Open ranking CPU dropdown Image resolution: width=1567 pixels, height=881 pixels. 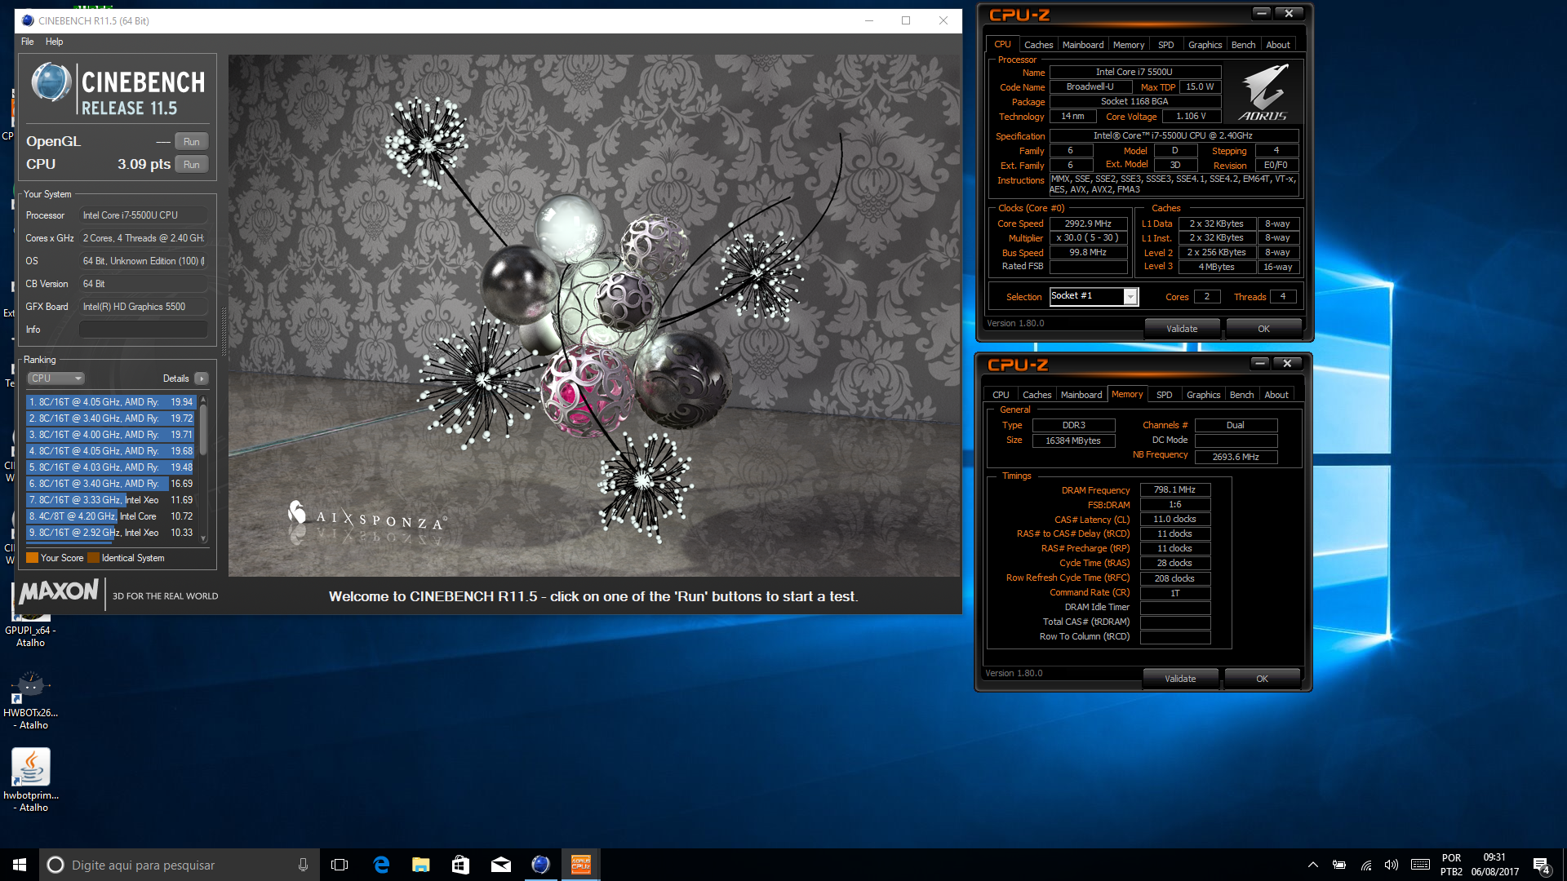click(56, 379)
